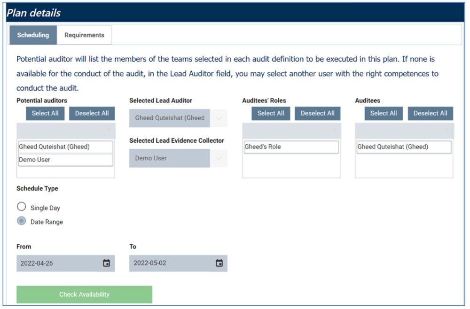Select Gheed Quteishat in Auditees list
Viewport: 470px width, 309px height.
click(x=404, y=147)
